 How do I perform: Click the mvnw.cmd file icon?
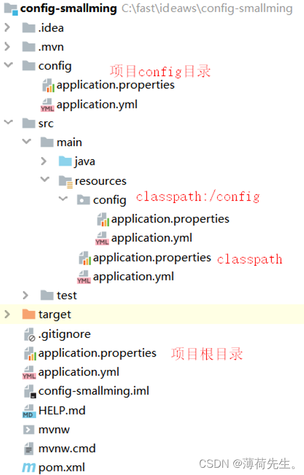click(29, 448)
